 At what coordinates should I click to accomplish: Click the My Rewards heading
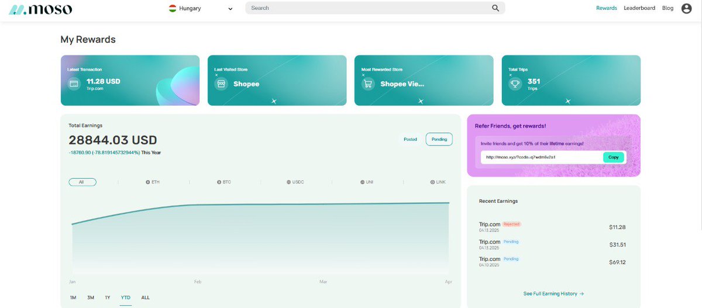(88, 39)
